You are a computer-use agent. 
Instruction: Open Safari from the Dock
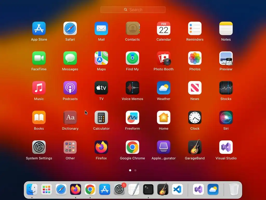[x=61, y=189]
